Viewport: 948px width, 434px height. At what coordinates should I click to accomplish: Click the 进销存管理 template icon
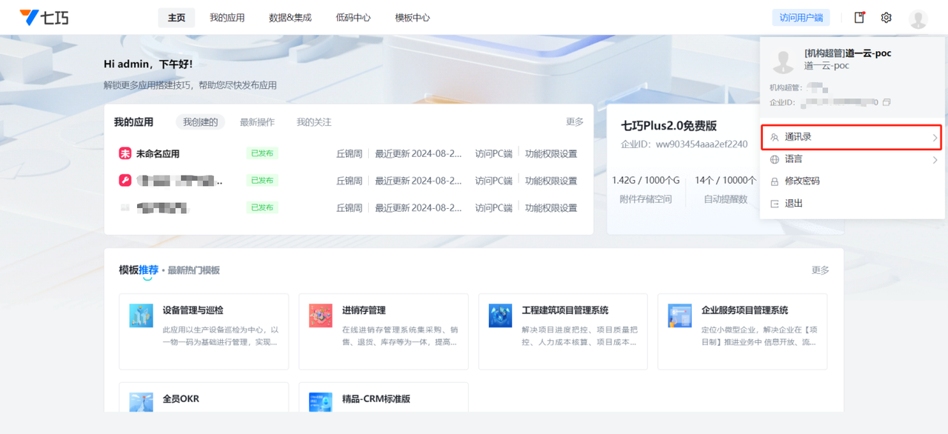(321, 316)
